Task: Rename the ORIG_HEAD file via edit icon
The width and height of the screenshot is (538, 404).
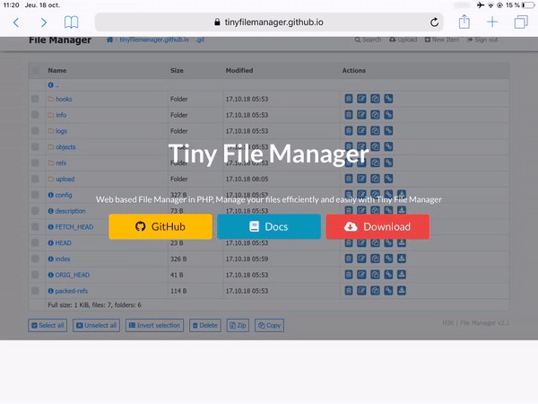Action: point(361,275)
